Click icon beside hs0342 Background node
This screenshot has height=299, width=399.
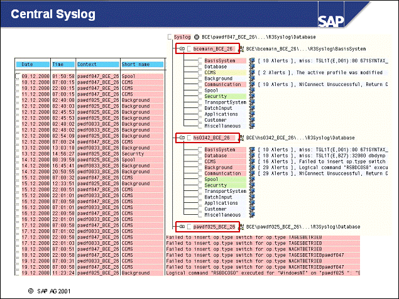251,168
